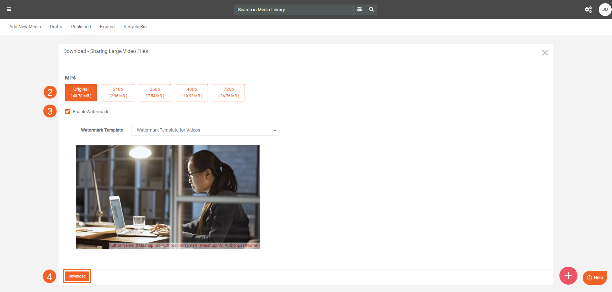
Task: Click the red plus add button
Action: [568, 276]
